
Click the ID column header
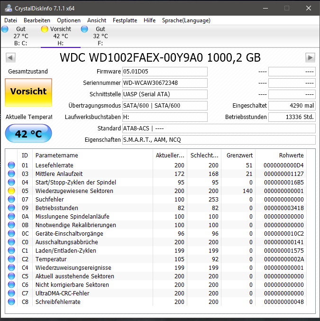coord(25,156)
